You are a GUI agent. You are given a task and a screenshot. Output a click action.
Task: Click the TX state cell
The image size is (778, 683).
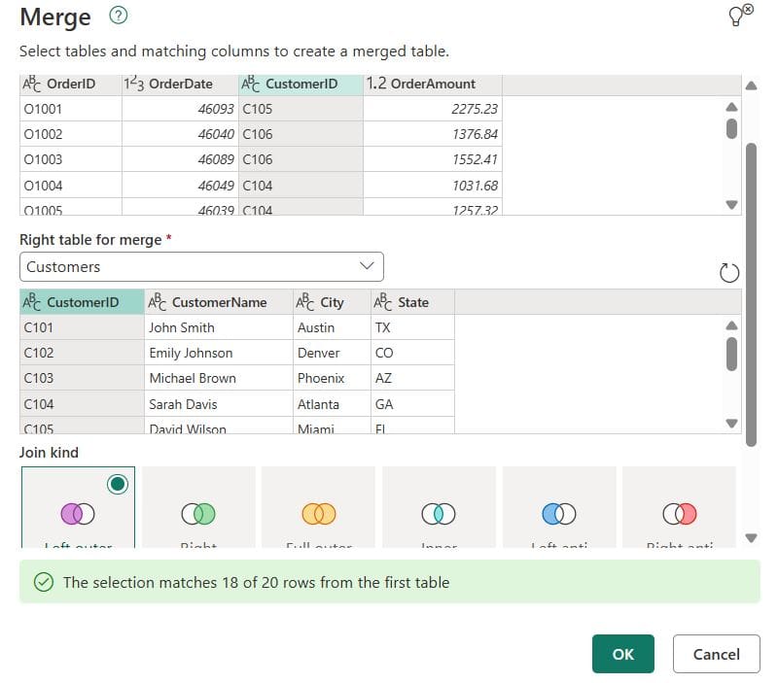click(412, 327)
